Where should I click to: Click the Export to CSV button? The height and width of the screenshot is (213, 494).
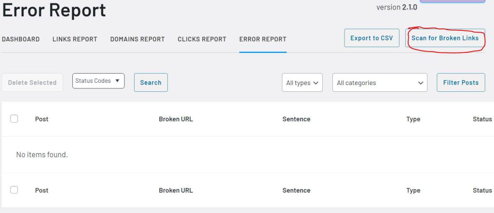click(371, 38)
